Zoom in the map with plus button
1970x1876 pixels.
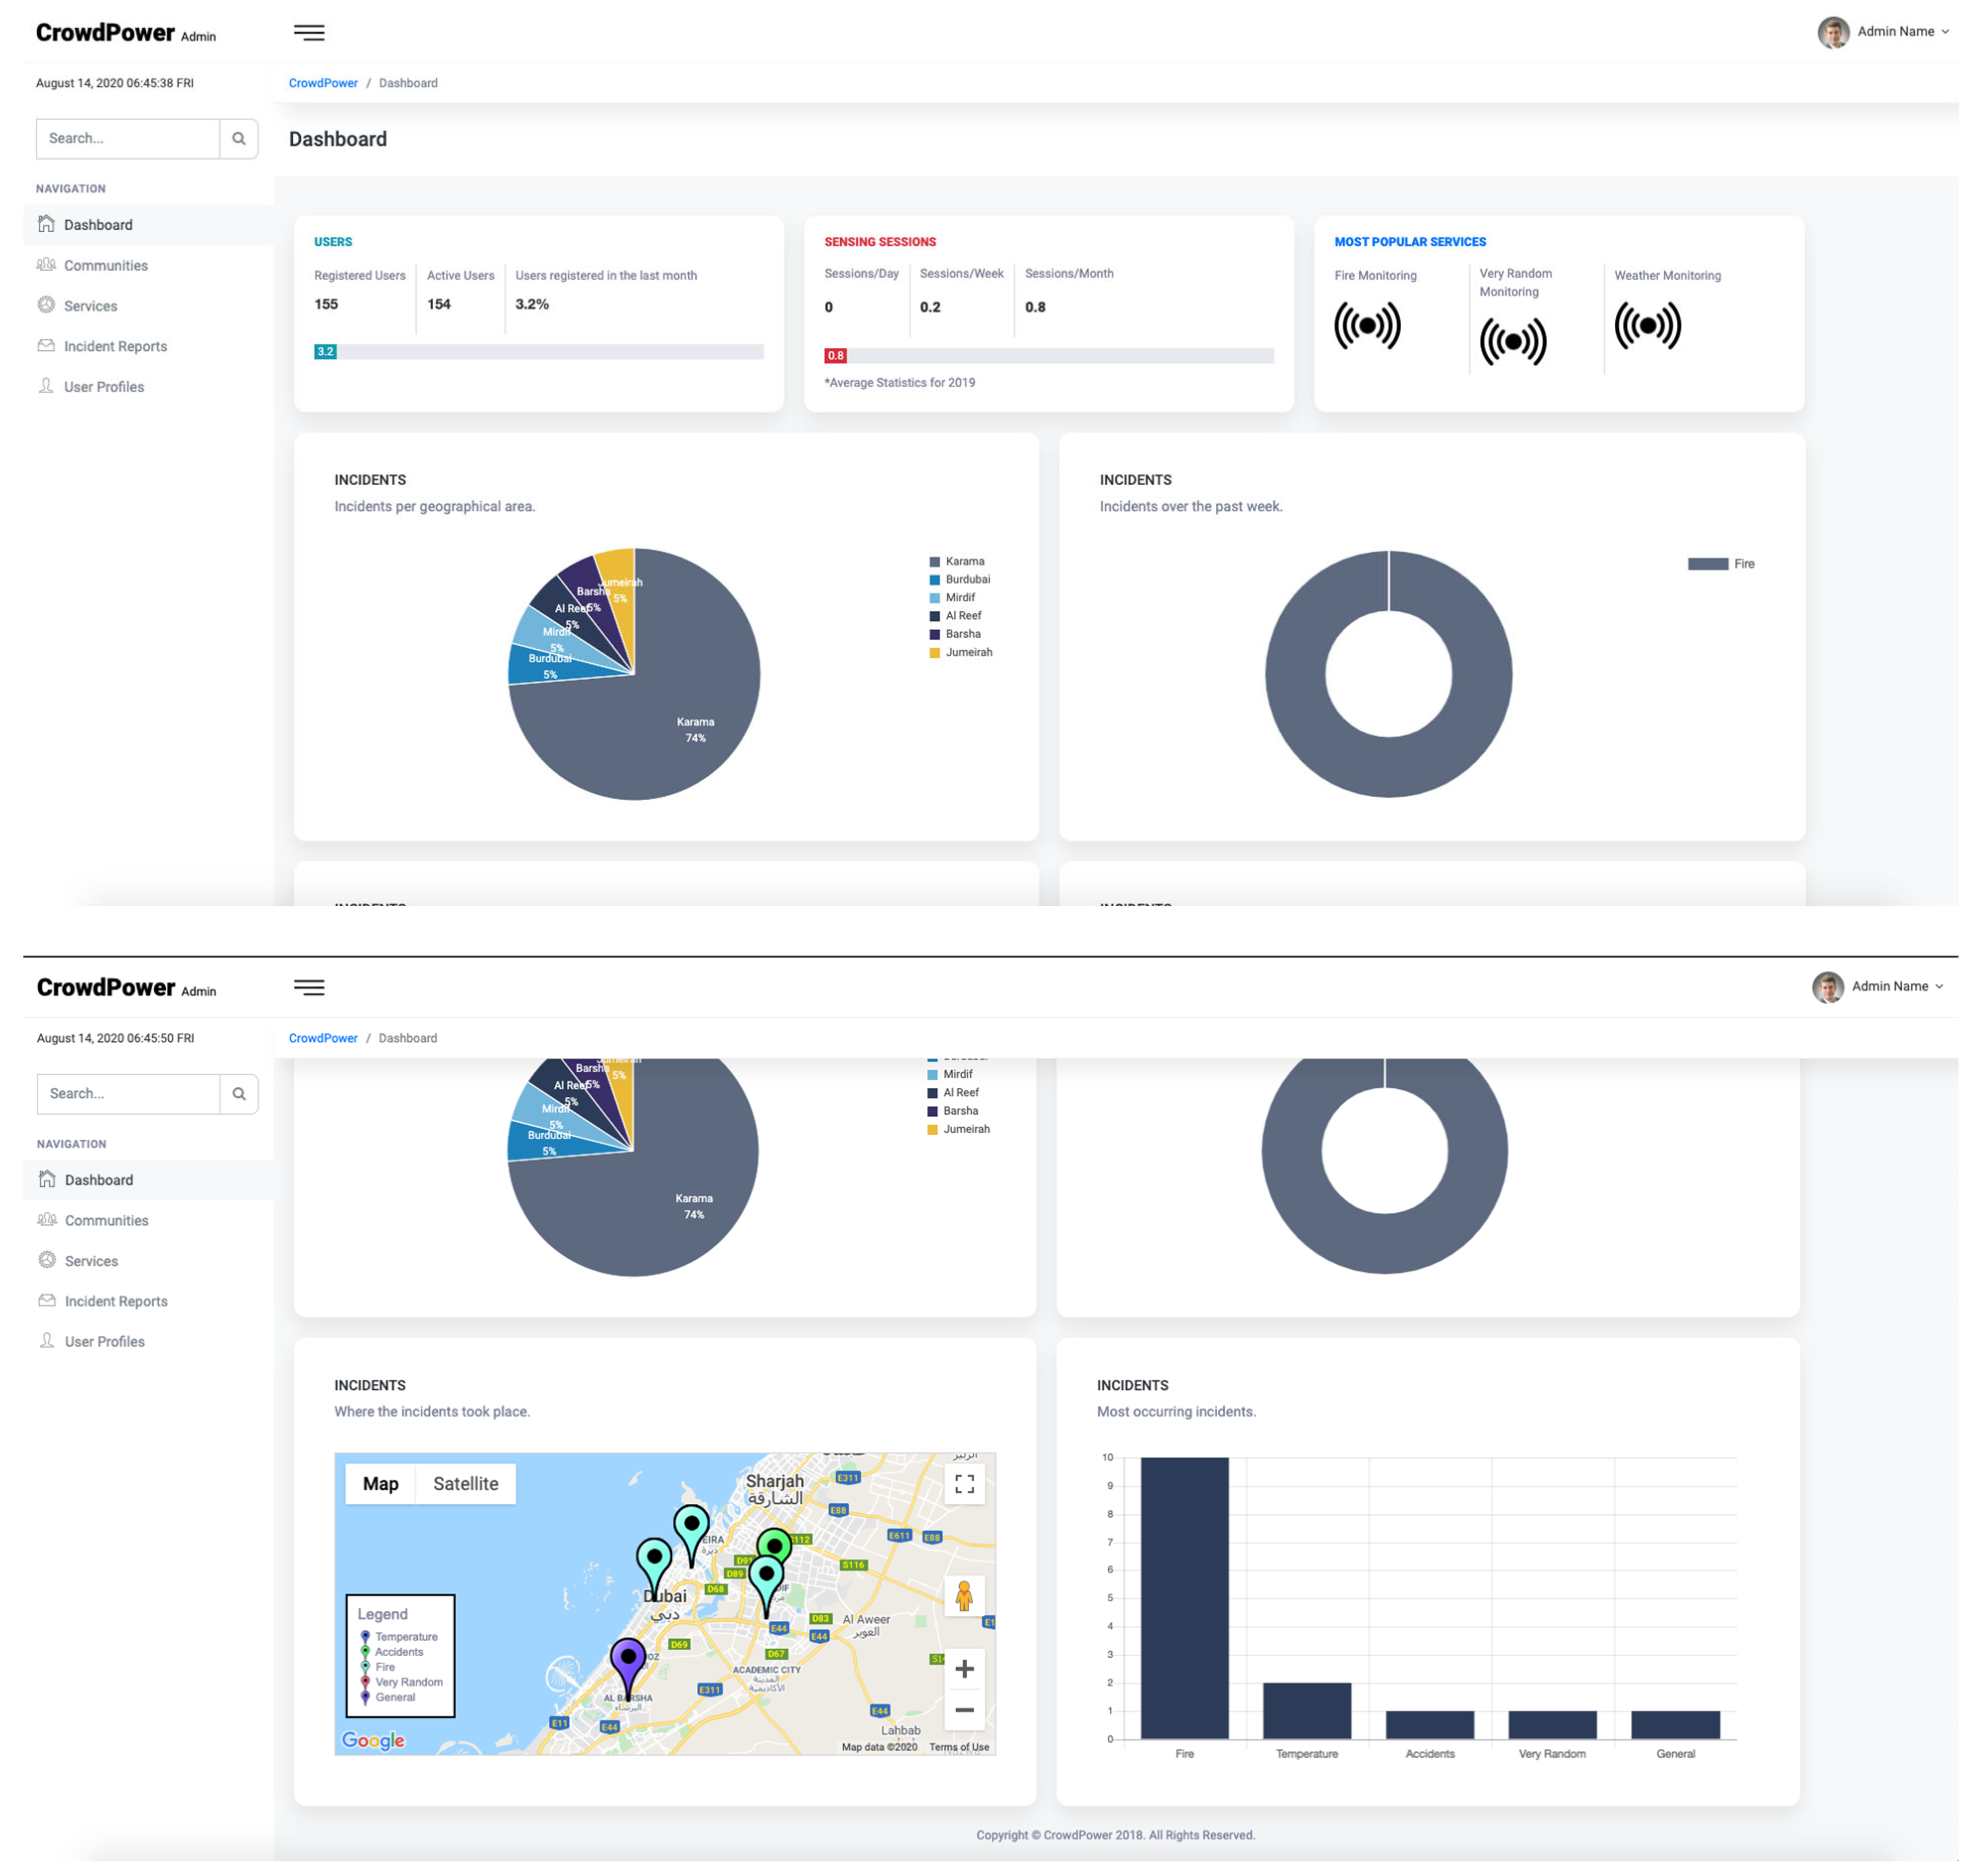click(x=963, y=1668)
